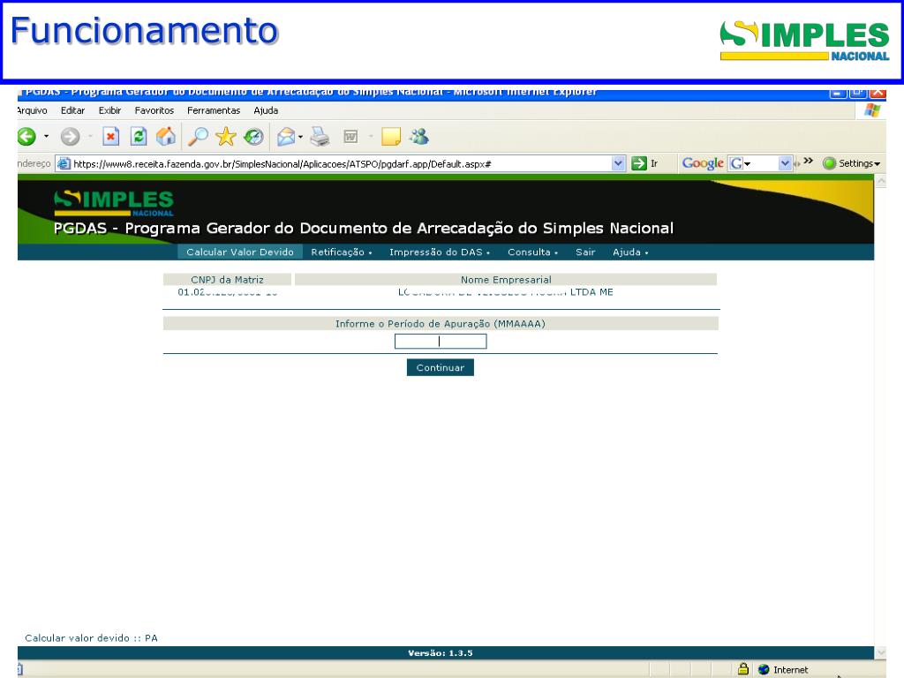Click the Edit with Word icon
904x678 pixels.
350,137
